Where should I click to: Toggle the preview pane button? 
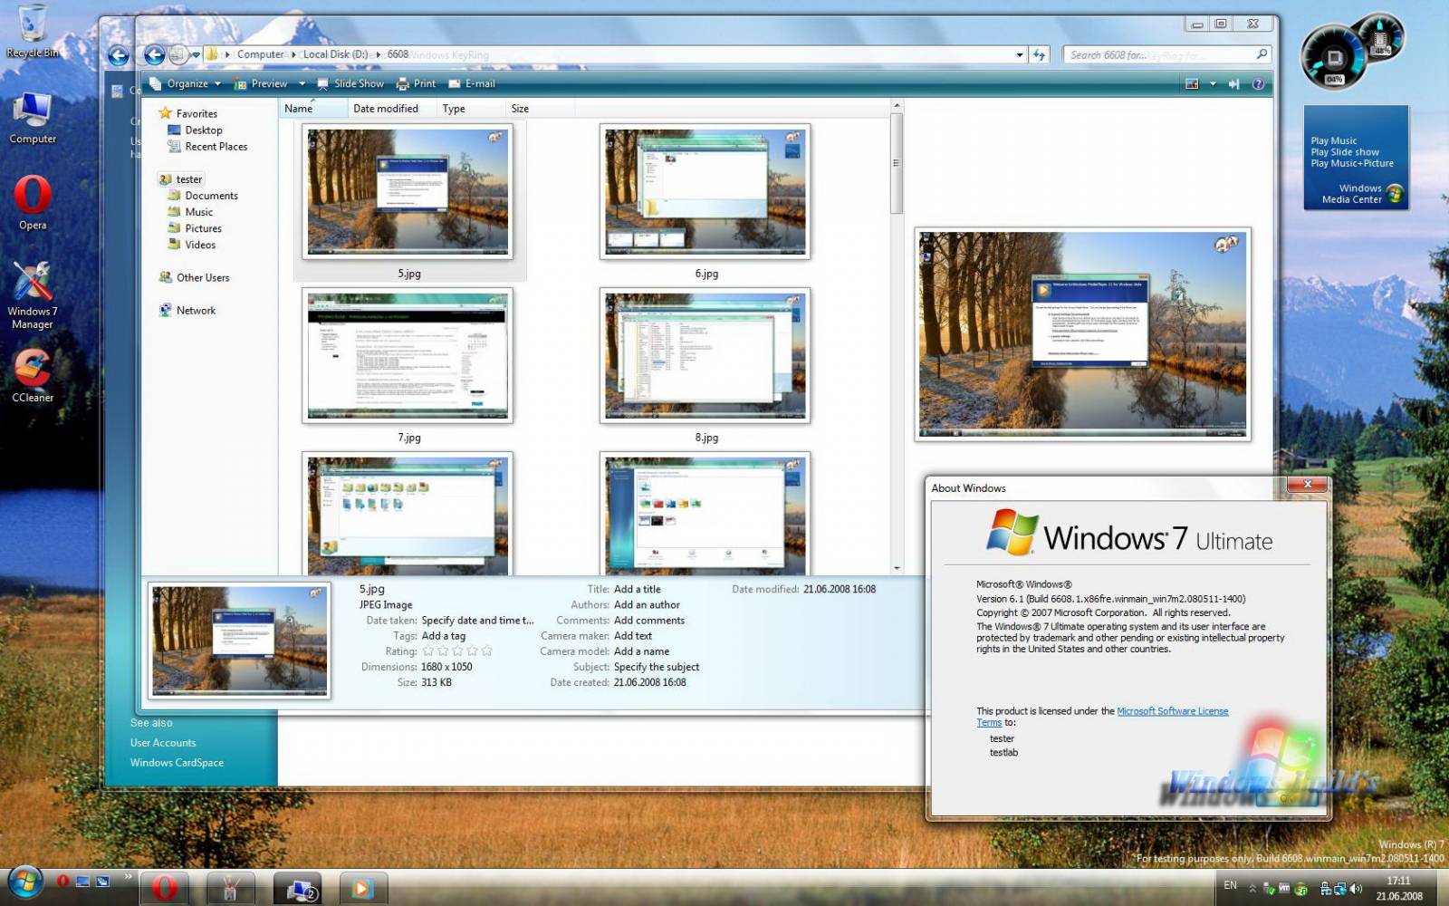[1233, 83]
